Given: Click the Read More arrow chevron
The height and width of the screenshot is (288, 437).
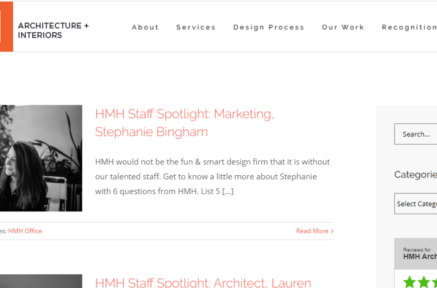Looking at the screenshot, I should (x=332, y=232).
